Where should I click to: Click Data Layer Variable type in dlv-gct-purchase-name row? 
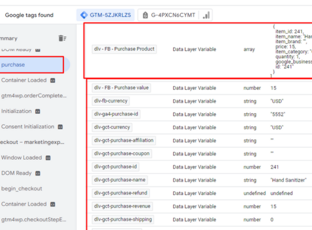(x=194, y=180)
